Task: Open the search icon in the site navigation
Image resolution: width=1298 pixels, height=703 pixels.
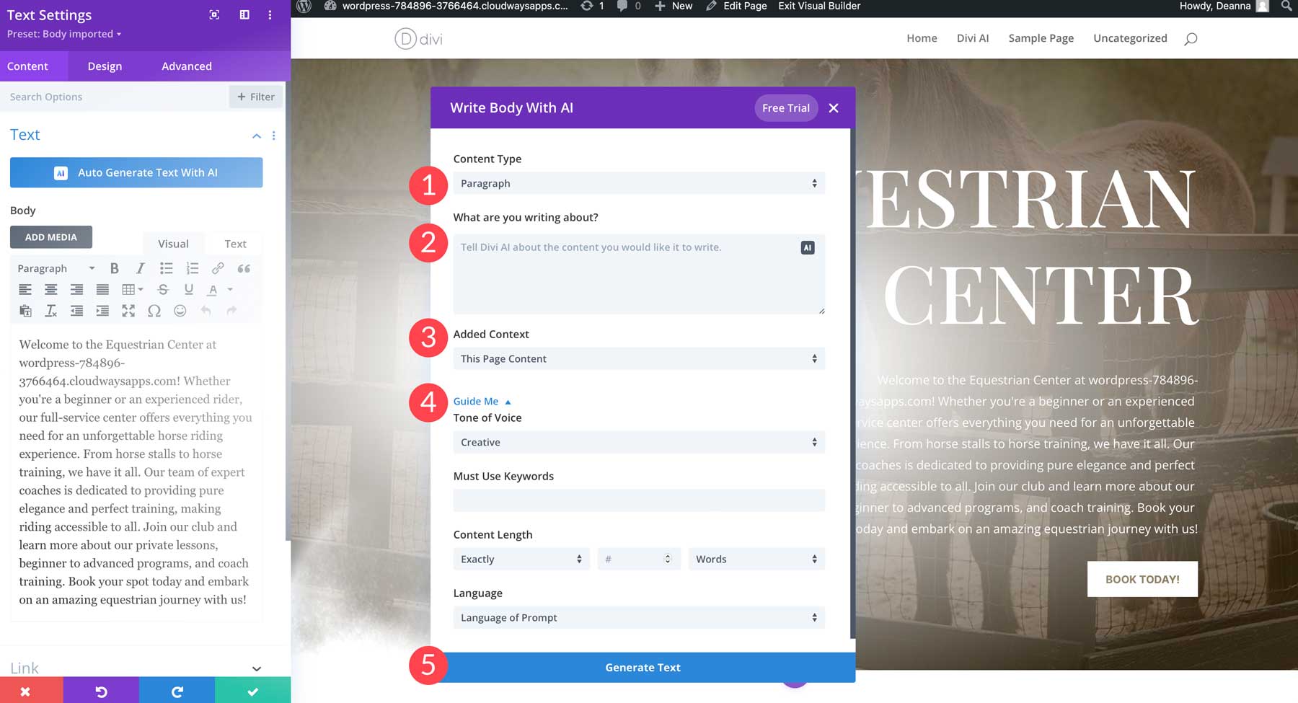Action: (x=1191, y=39)
